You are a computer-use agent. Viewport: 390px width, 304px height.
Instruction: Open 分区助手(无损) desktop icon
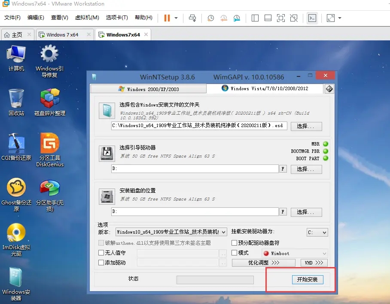click(x=50, y=196)
